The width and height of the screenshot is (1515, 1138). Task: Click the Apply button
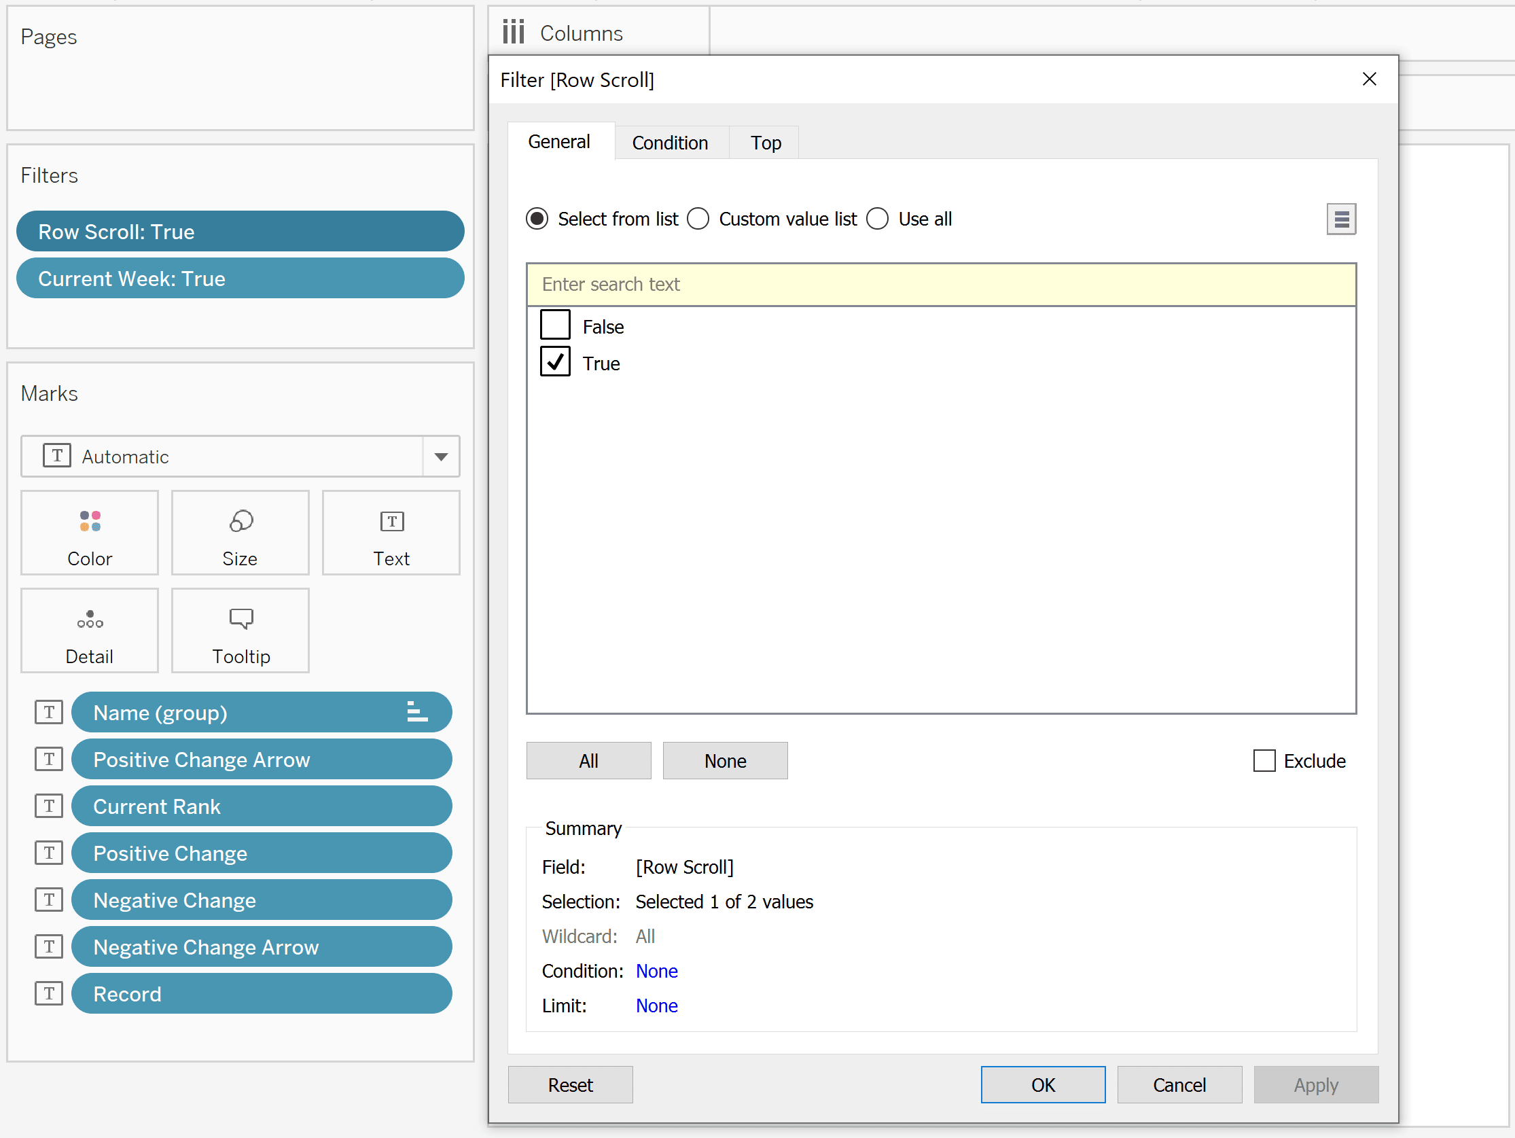click(x=1317, y=1084)
